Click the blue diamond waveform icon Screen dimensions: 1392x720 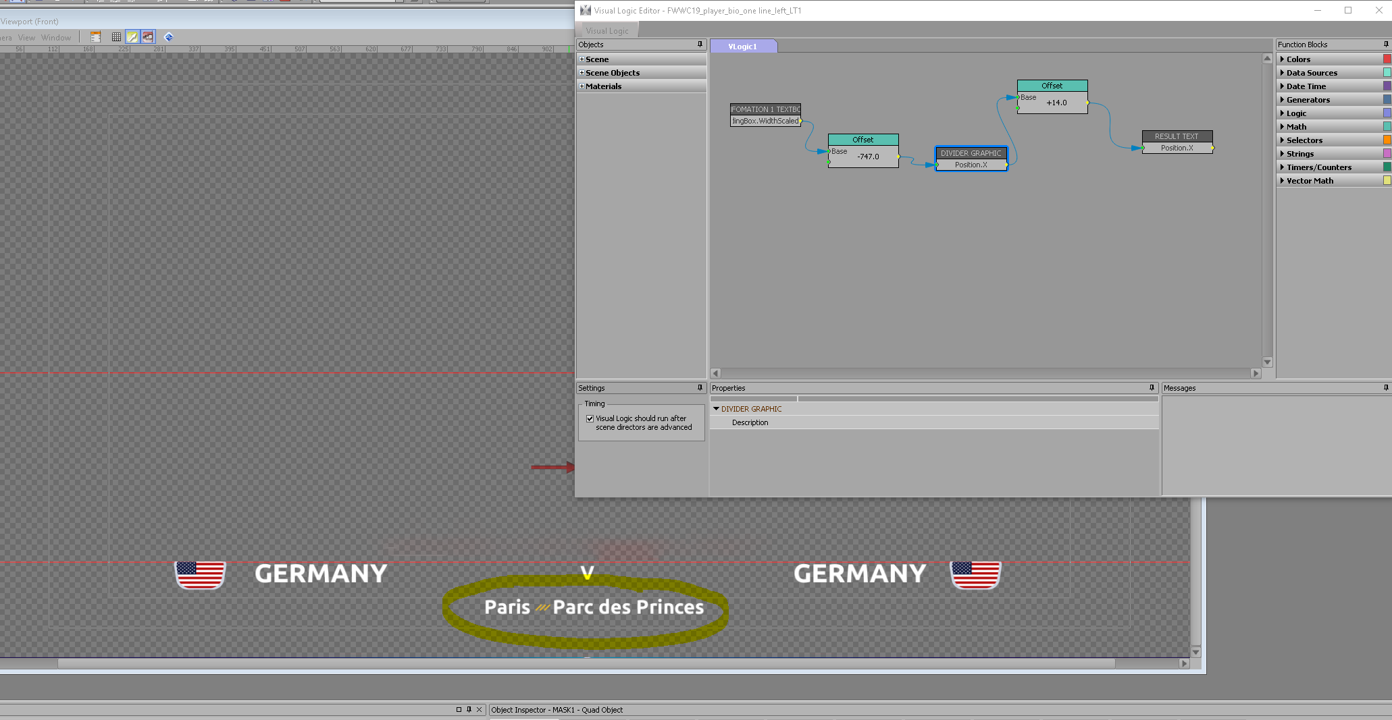(169, 37)
